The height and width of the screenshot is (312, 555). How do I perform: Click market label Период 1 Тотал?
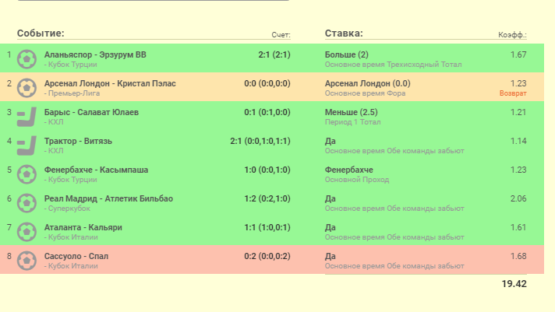tap(352, 122)
